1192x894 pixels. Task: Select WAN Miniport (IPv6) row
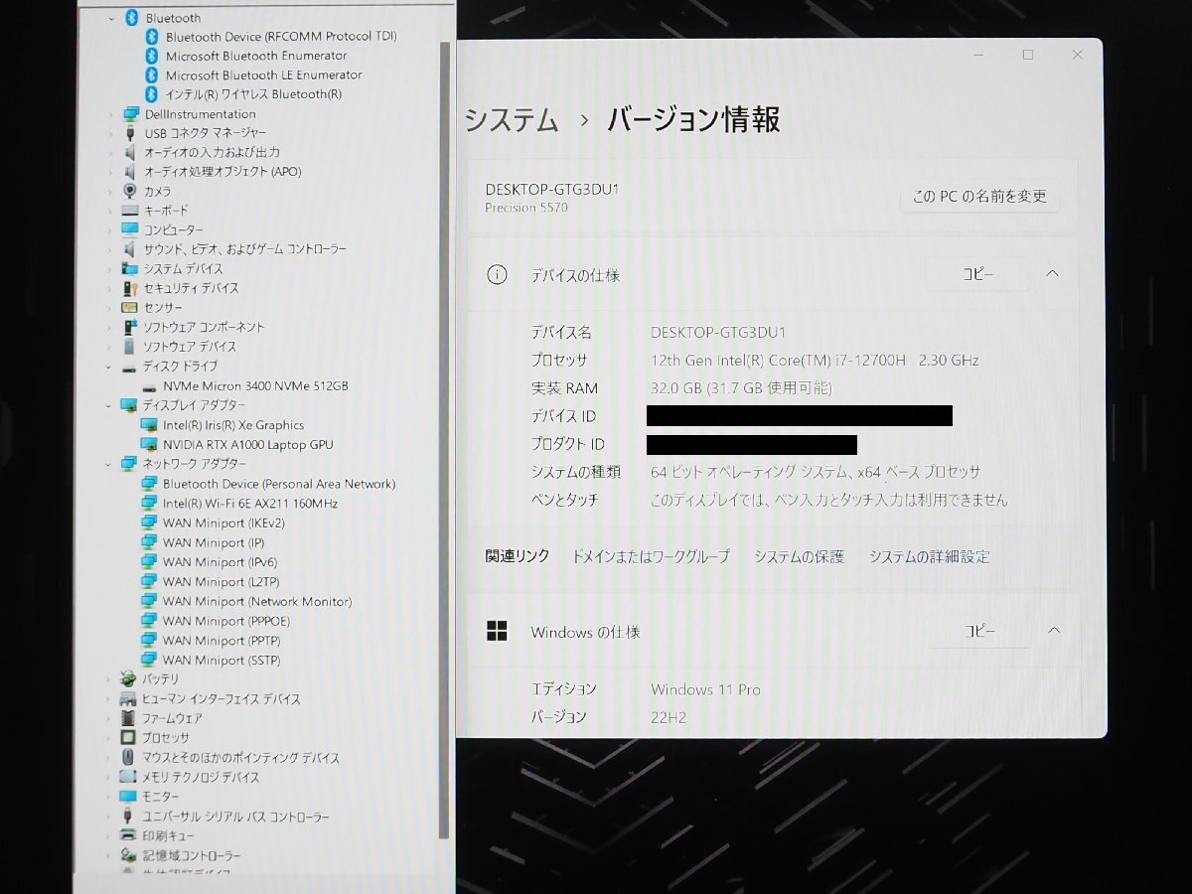coord(209,562)
